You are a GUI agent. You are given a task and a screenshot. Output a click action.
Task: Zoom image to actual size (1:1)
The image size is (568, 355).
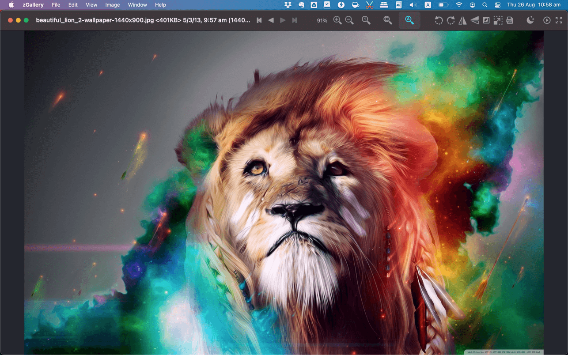click(x=366, y=20)
